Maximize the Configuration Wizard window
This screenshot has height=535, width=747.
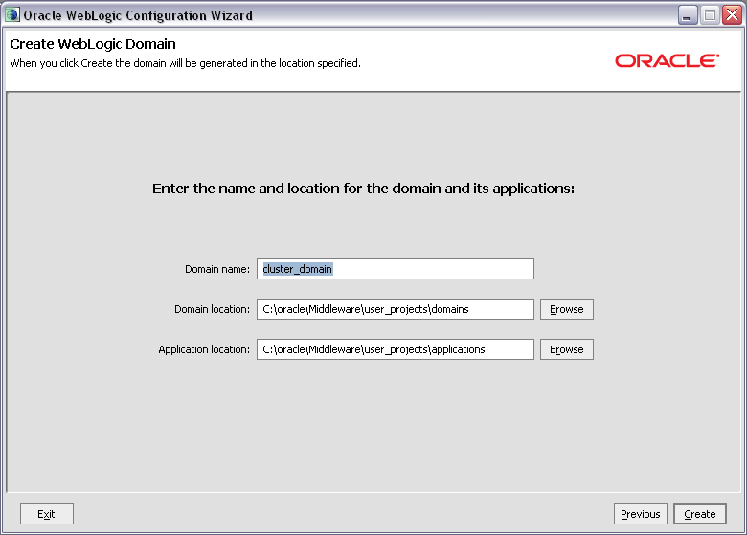pos(710,15)
